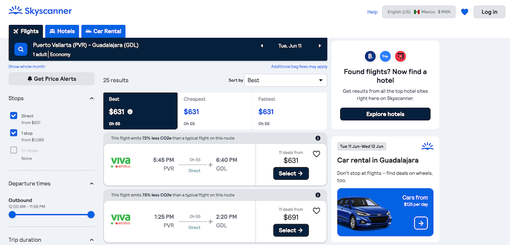Click the Viva Aerobus logo on 5:45 PM flight
The height and width of the screenshot is (245, 510).
[121, 163]
